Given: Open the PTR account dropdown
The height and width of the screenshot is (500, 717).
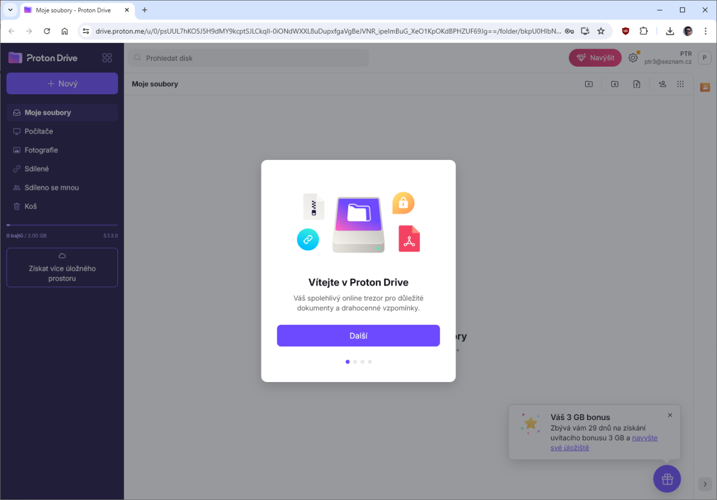Looking at the screenshot, I should click(x=678, y=58).
